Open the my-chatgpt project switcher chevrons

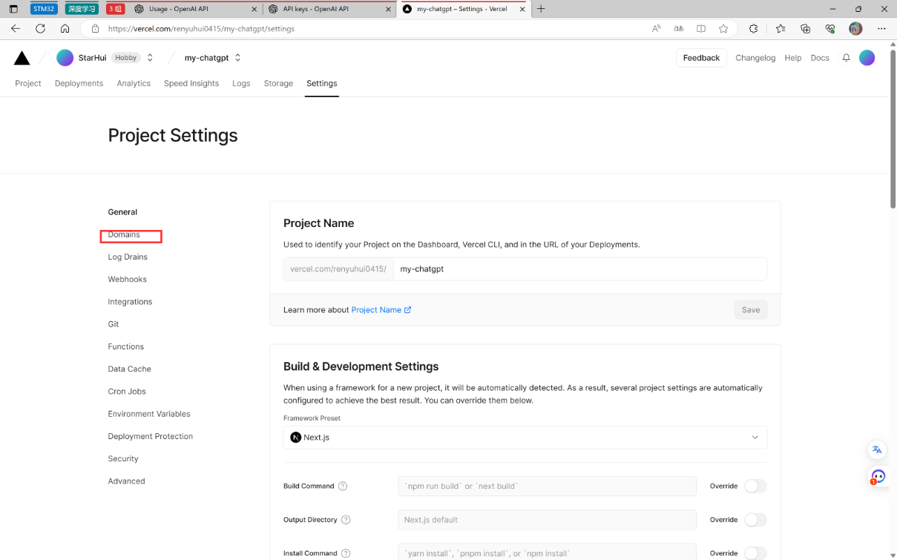[238, 58]
